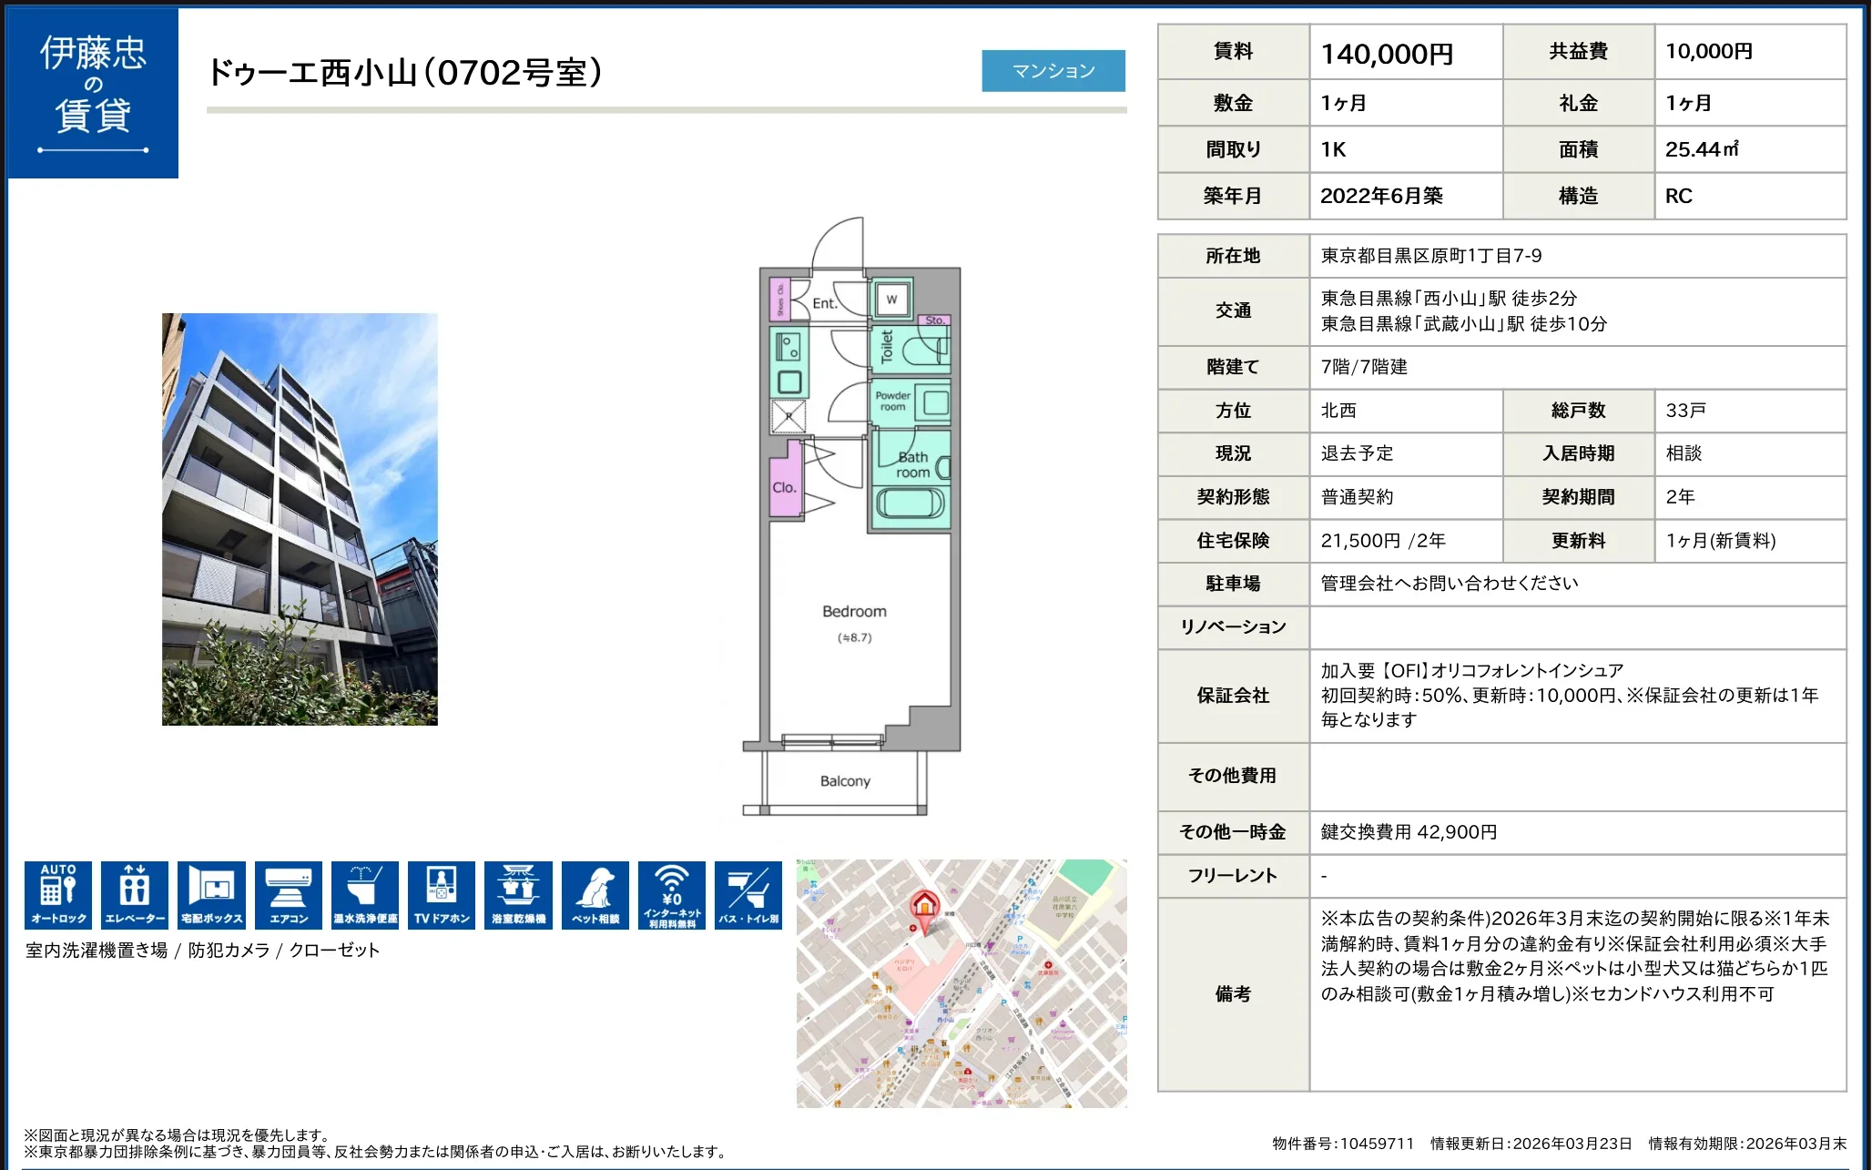Click the ペット相談 (pets negotiable) icon

coord(595,895)
